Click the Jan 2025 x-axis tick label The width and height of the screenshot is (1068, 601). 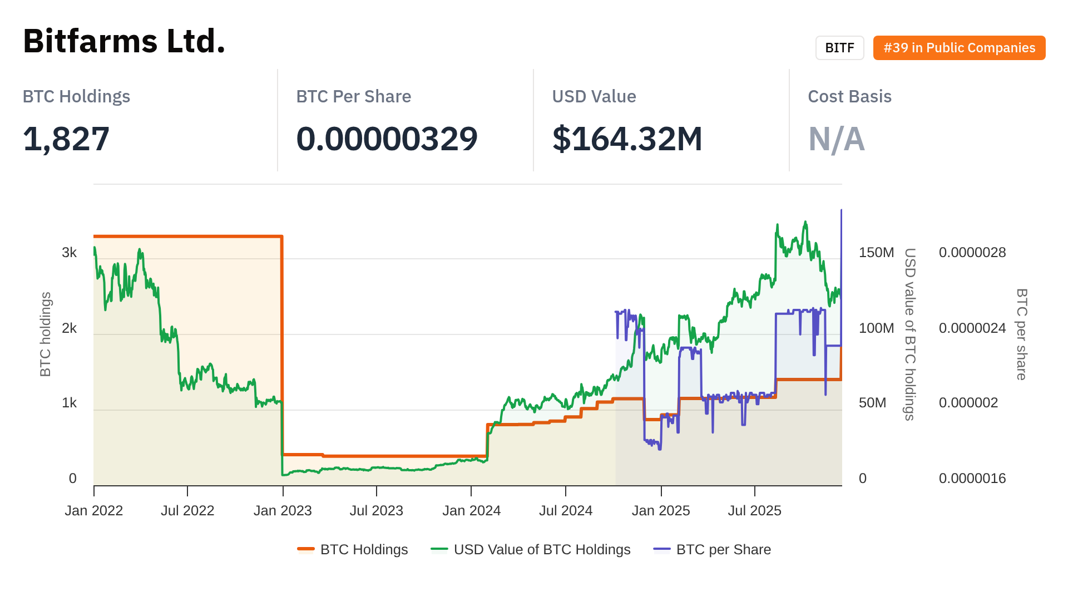661,511
